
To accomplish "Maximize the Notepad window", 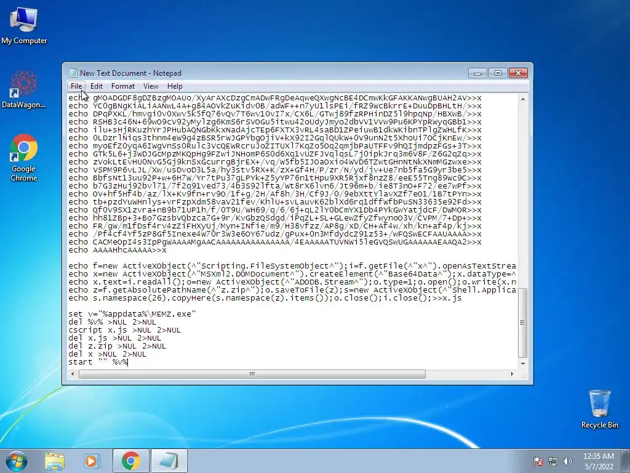I will coord(498,73).
